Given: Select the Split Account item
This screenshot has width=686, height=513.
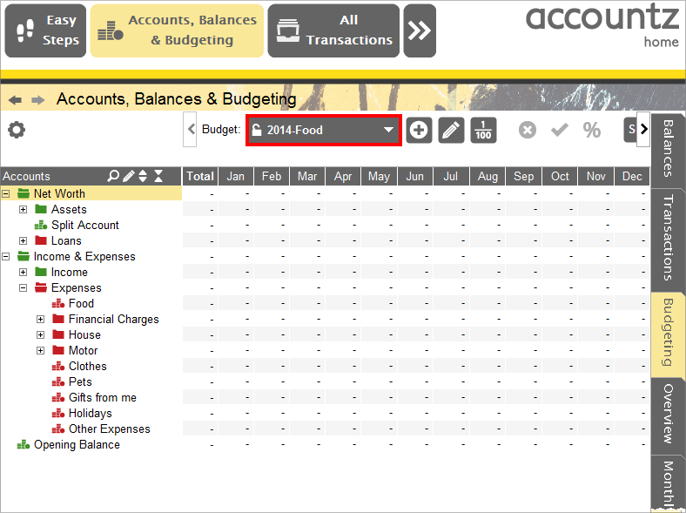Looking at the screenshot, I should pos(84,225).
